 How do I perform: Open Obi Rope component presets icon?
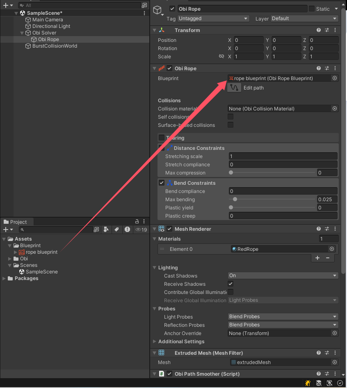327,69
